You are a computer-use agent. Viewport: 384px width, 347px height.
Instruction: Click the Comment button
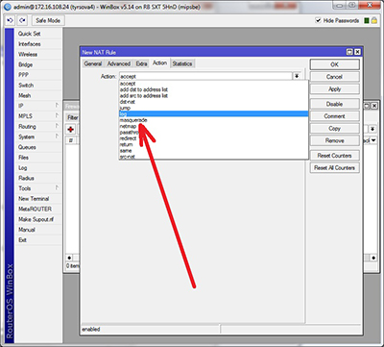click(x=334, y=116)
